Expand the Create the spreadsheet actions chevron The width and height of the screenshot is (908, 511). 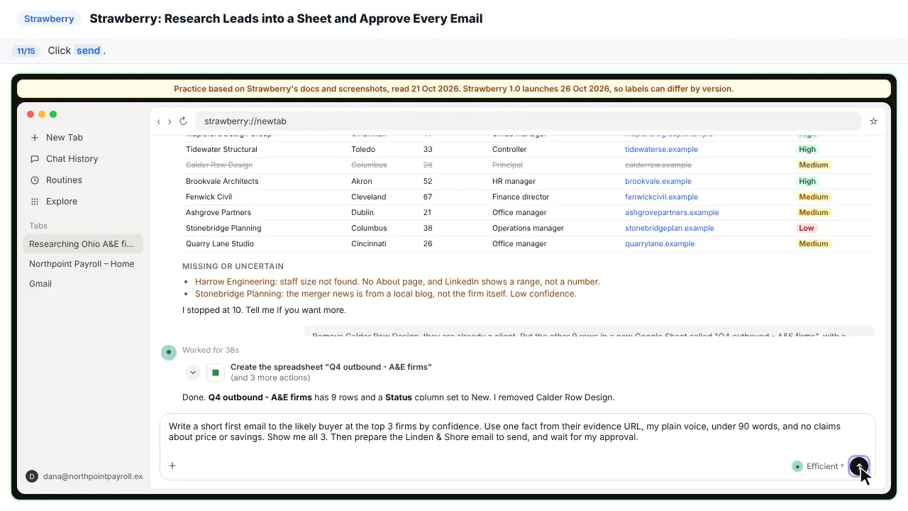192,373
